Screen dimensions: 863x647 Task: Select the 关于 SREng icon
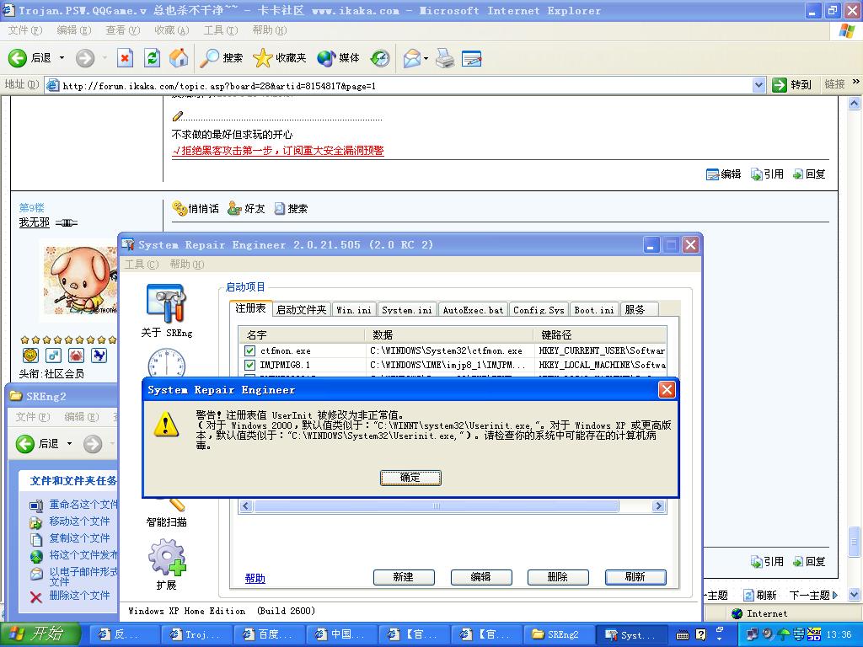click(166, 310)
